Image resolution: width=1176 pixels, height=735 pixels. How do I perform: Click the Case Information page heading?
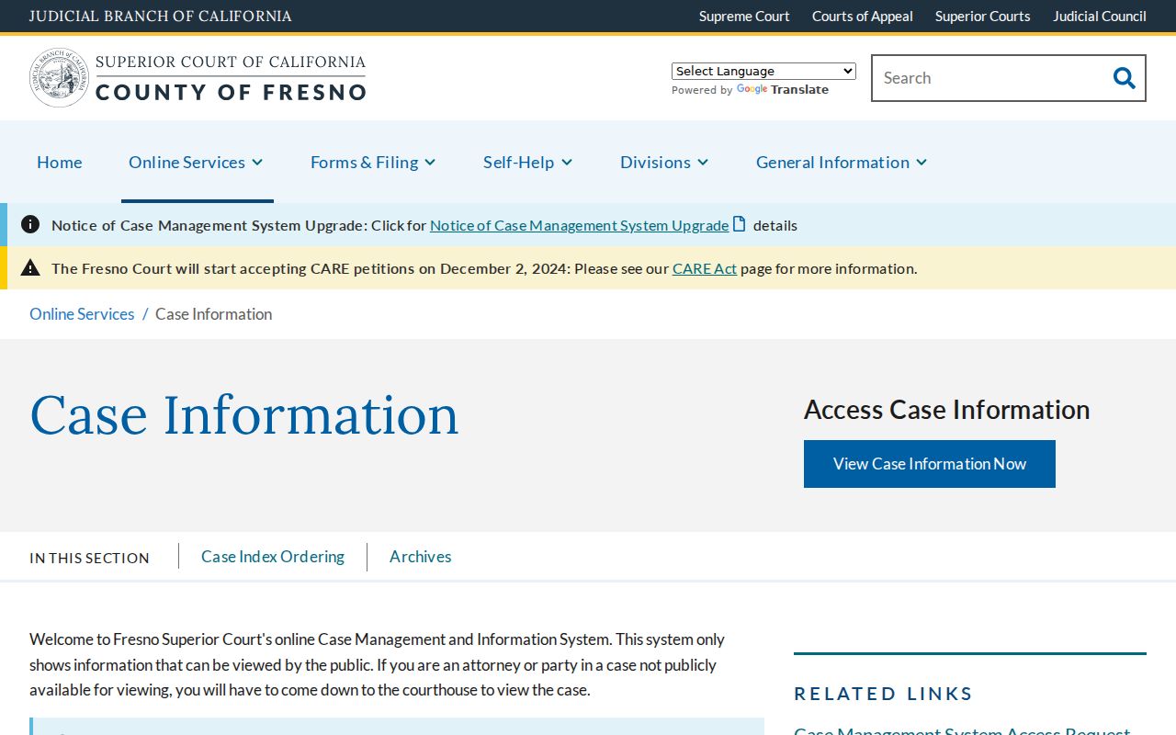[x=244, y=414]
